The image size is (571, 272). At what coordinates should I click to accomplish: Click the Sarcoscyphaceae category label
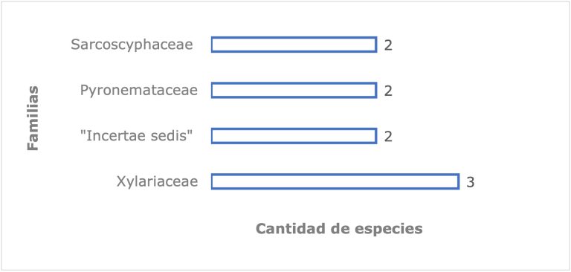[x=132, y=45]
